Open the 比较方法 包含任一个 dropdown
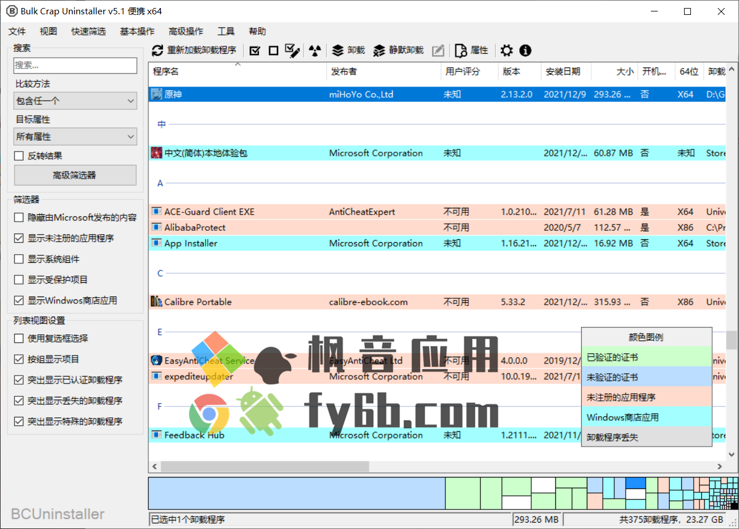Viewport: 739px width, 529px height. (x=75, y=101)
